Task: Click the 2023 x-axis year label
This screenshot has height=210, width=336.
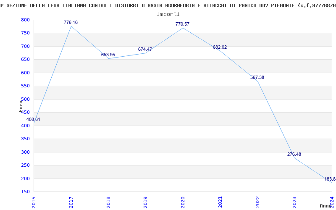Action: pos(295,202)
